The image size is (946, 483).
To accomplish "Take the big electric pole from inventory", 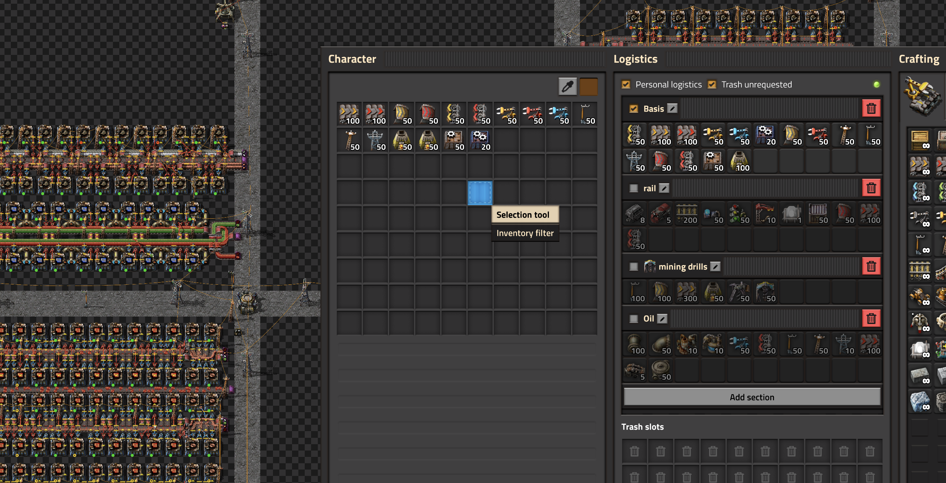I will [x=375, y=140].
